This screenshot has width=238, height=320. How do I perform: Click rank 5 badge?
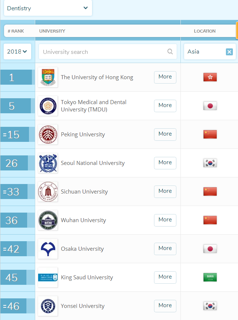(x=15, y=106)
